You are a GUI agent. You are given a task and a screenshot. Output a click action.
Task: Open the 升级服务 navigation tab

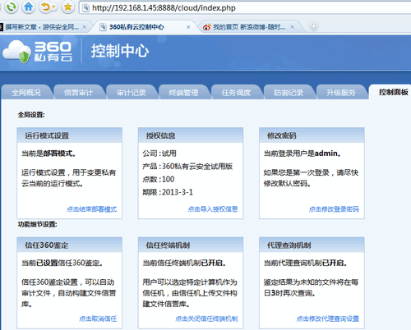click(341, 93)
